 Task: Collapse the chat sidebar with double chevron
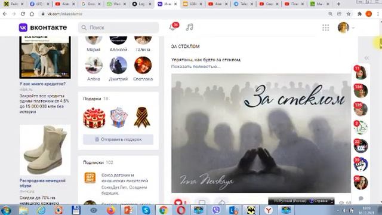366,58
